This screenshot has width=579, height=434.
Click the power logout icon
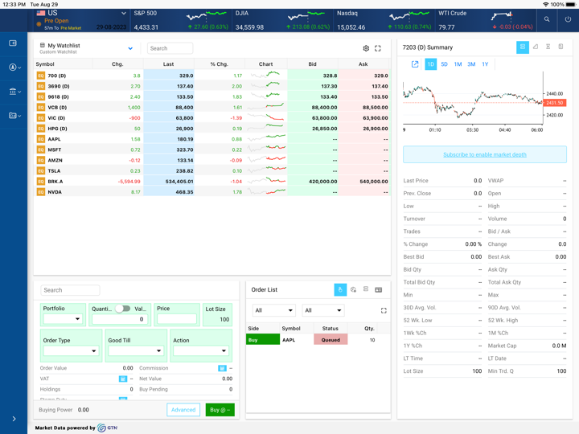point(568,19)
